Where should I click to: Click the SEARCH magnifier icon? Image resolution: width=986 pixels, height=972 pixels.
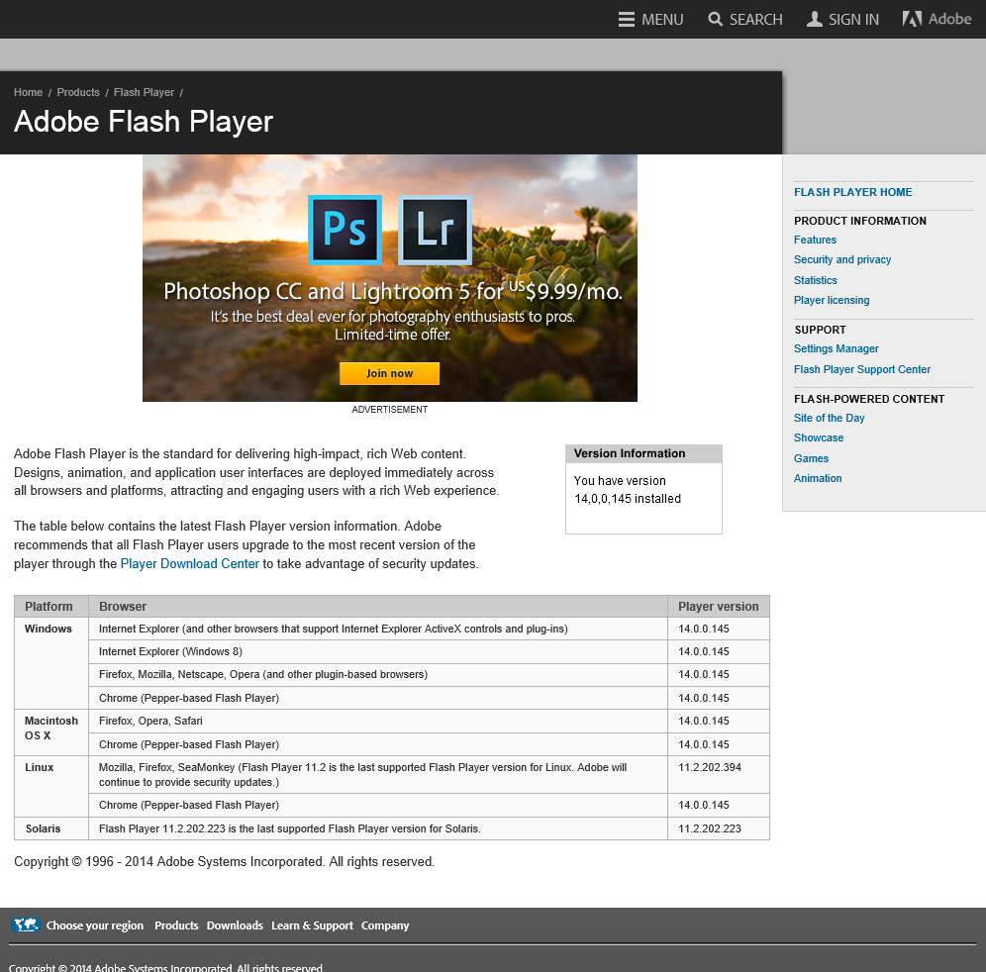(x=715, y=20)
